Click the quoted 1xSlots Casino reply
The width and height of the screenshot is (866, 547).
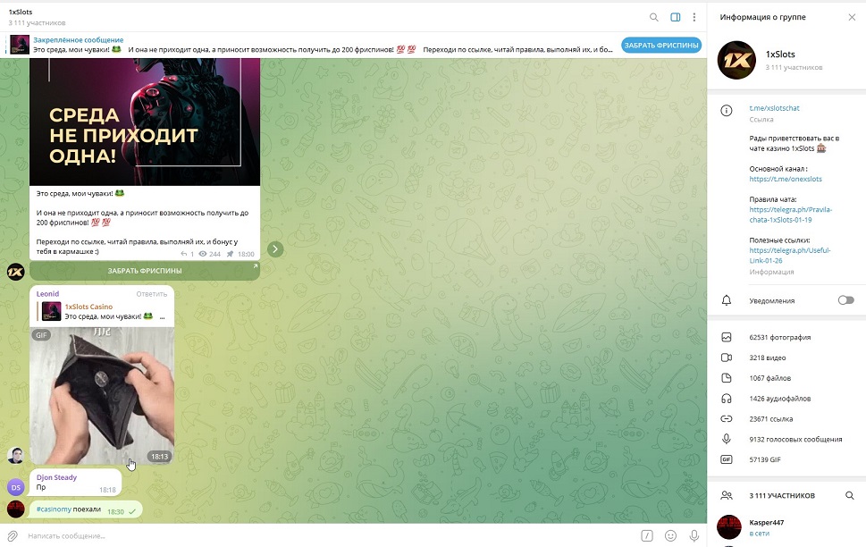click(104, 312)
